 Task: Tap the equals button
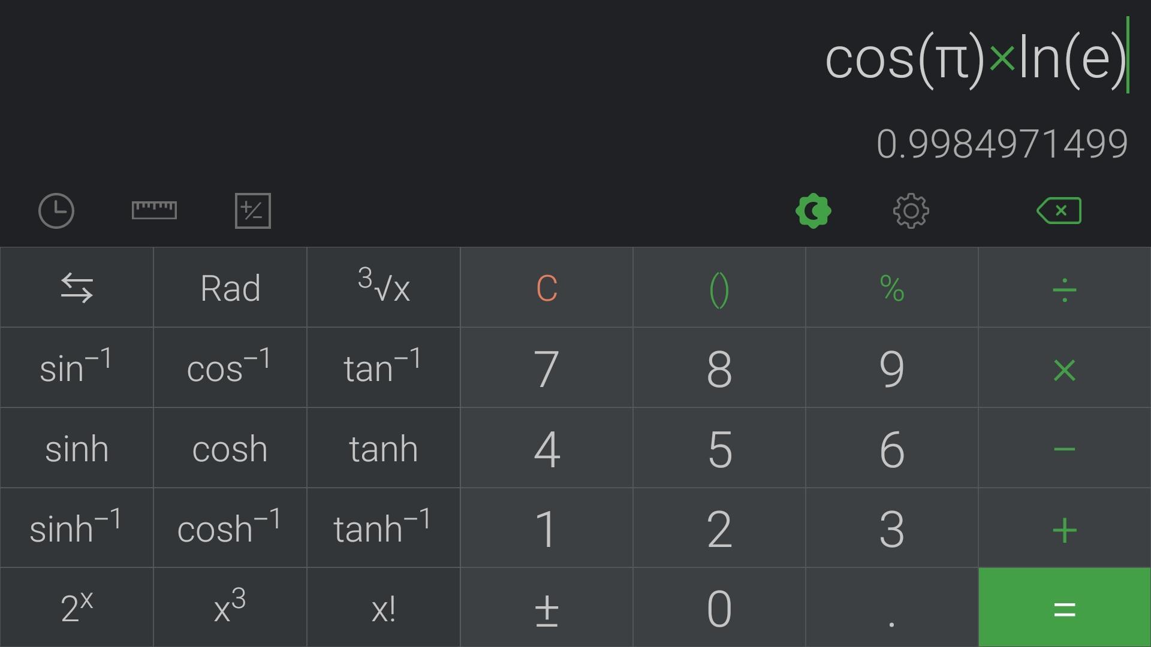[x=1065, y=607]
